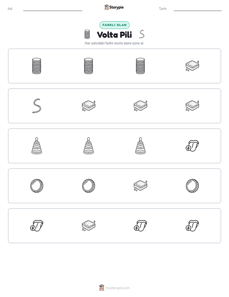Pick the tongue with lightning in row three

click(192, 146)
